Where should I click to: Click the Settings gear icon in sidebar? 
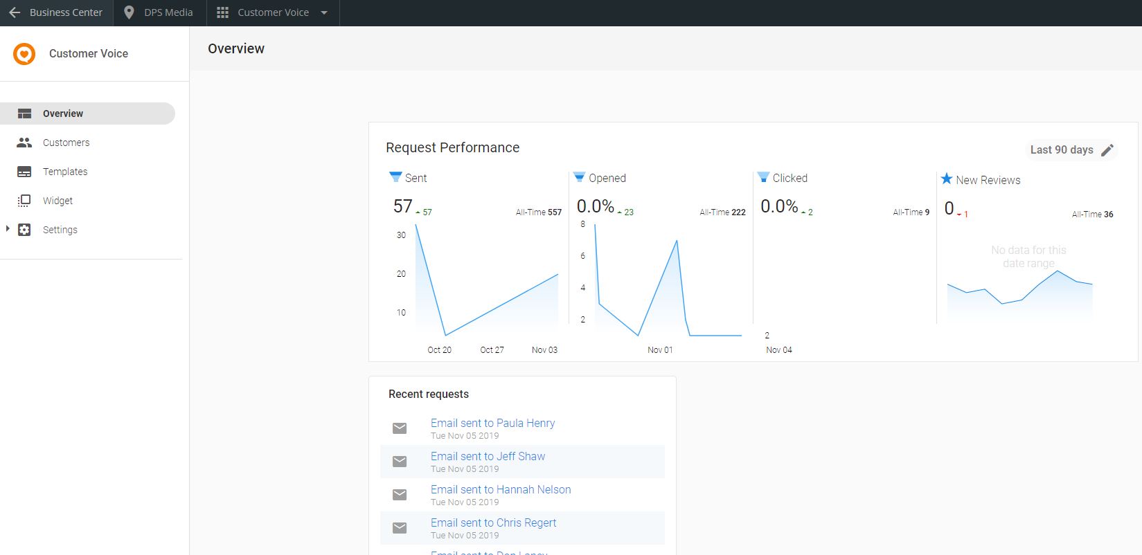tap(24, 230)
